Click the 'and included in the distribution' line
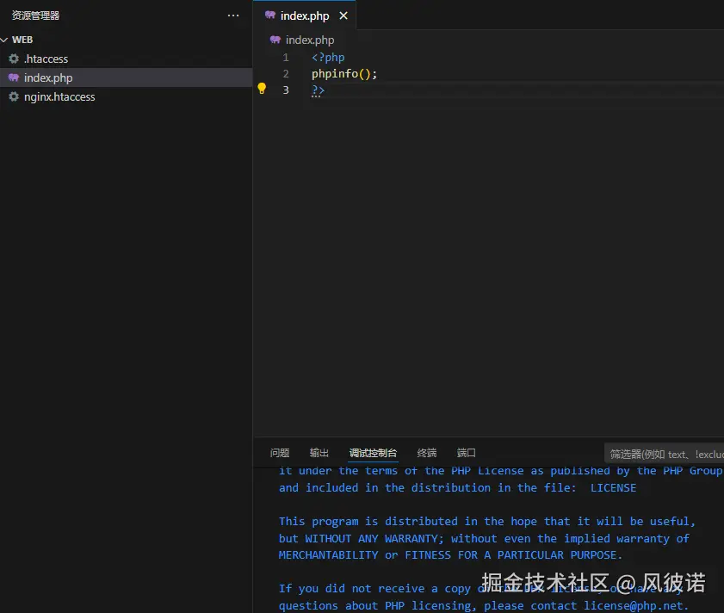The width and height of the screenshot is (724, 613). point(457,488)
